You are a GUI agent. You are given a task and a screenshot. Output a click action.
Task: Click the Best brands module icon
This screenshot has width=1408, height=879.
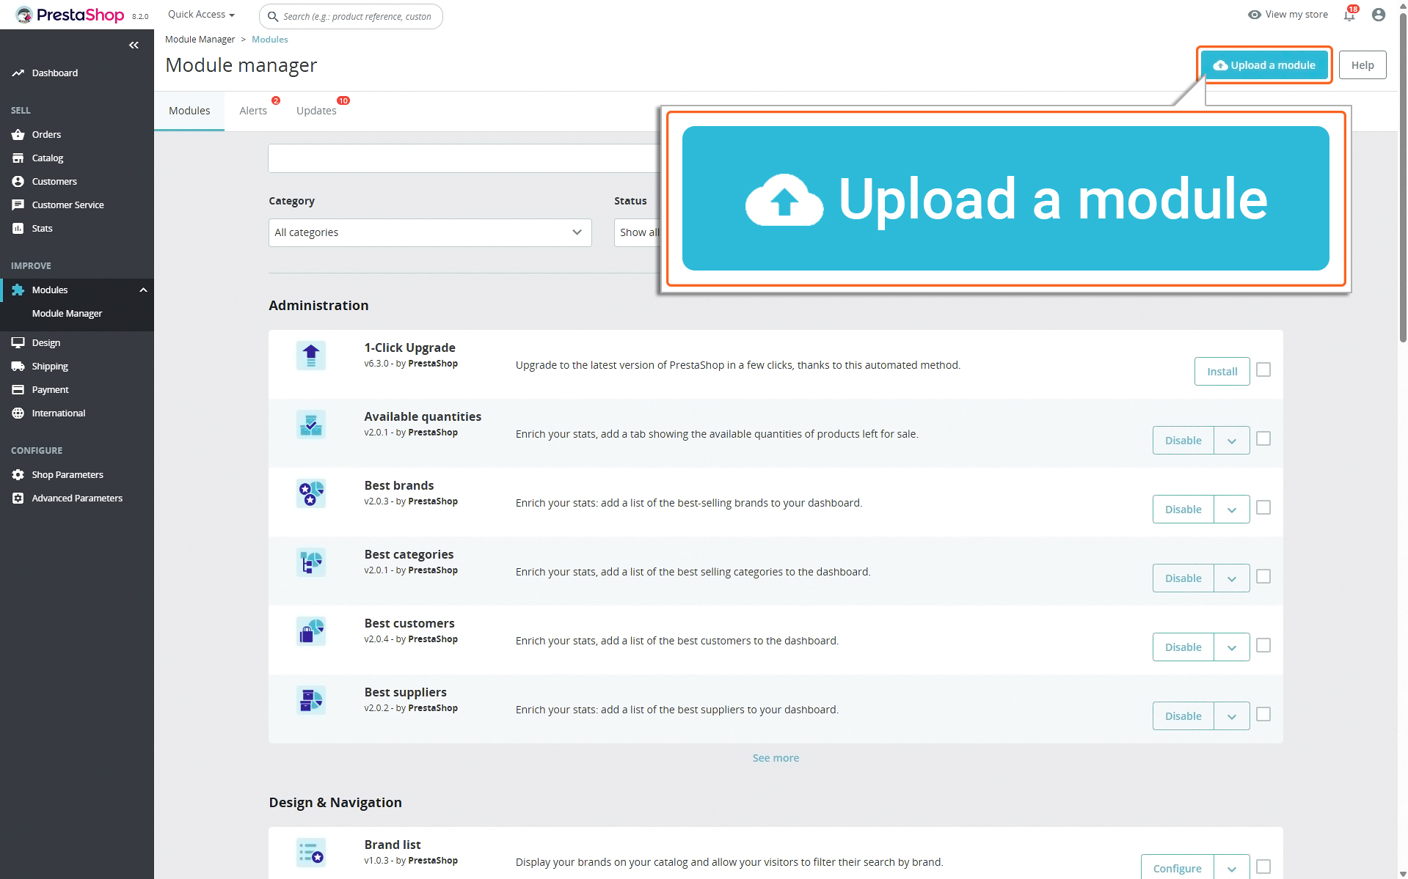point(311,493)
